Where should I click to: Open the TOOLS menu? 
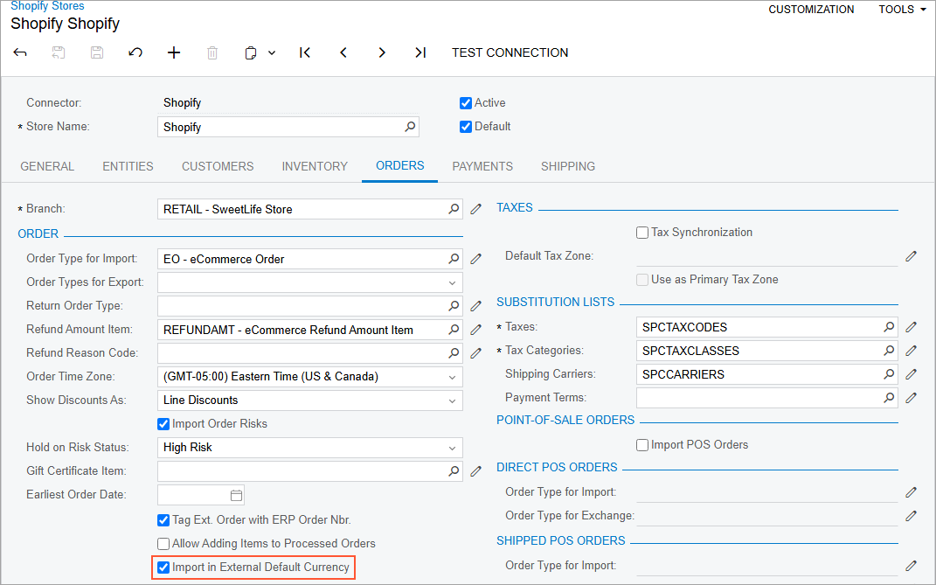[x=902, y=10]
